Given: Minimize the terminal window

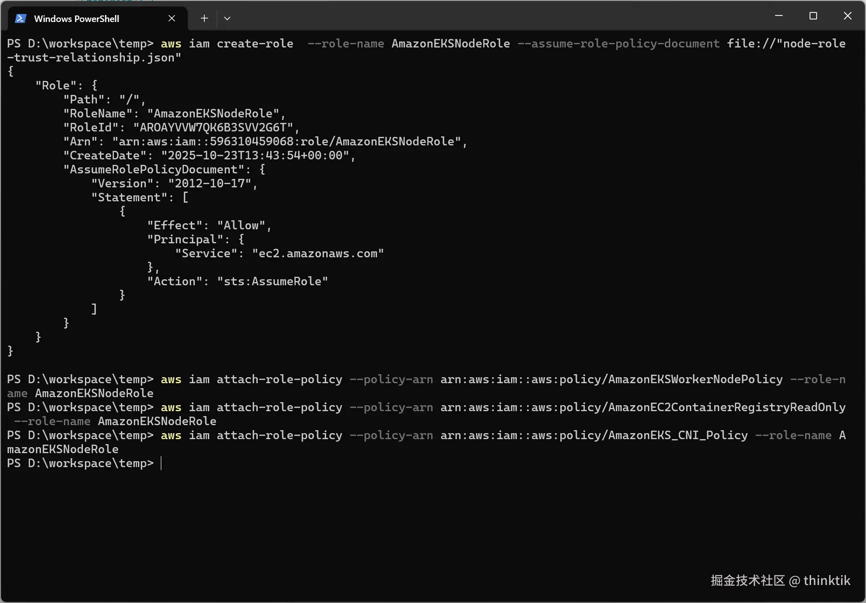Looking at the screenshot, I should click(779, 16).
